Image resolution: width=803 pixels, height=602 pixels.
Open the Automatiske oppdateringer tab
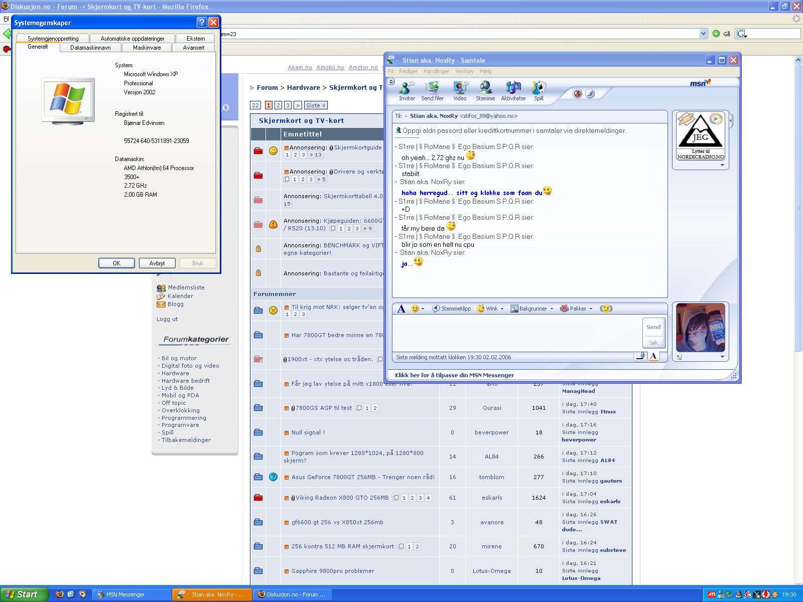click(132, 38)
